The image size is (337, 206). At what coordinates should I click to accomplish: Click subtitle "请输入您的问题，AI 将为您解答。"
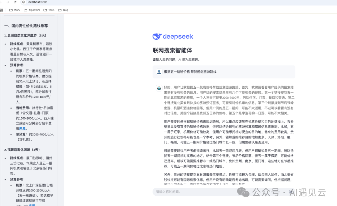177,60
